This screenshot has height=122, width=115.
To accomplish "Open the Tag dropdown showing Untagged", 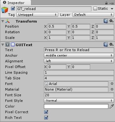I will (37, 15).
